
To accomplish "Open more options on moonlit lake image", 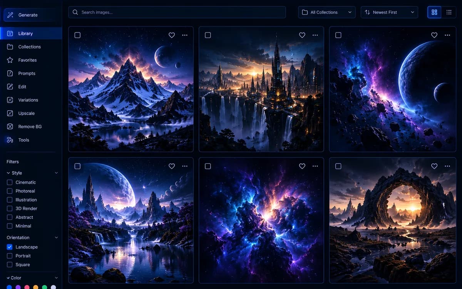I will (x=185, y=166).
